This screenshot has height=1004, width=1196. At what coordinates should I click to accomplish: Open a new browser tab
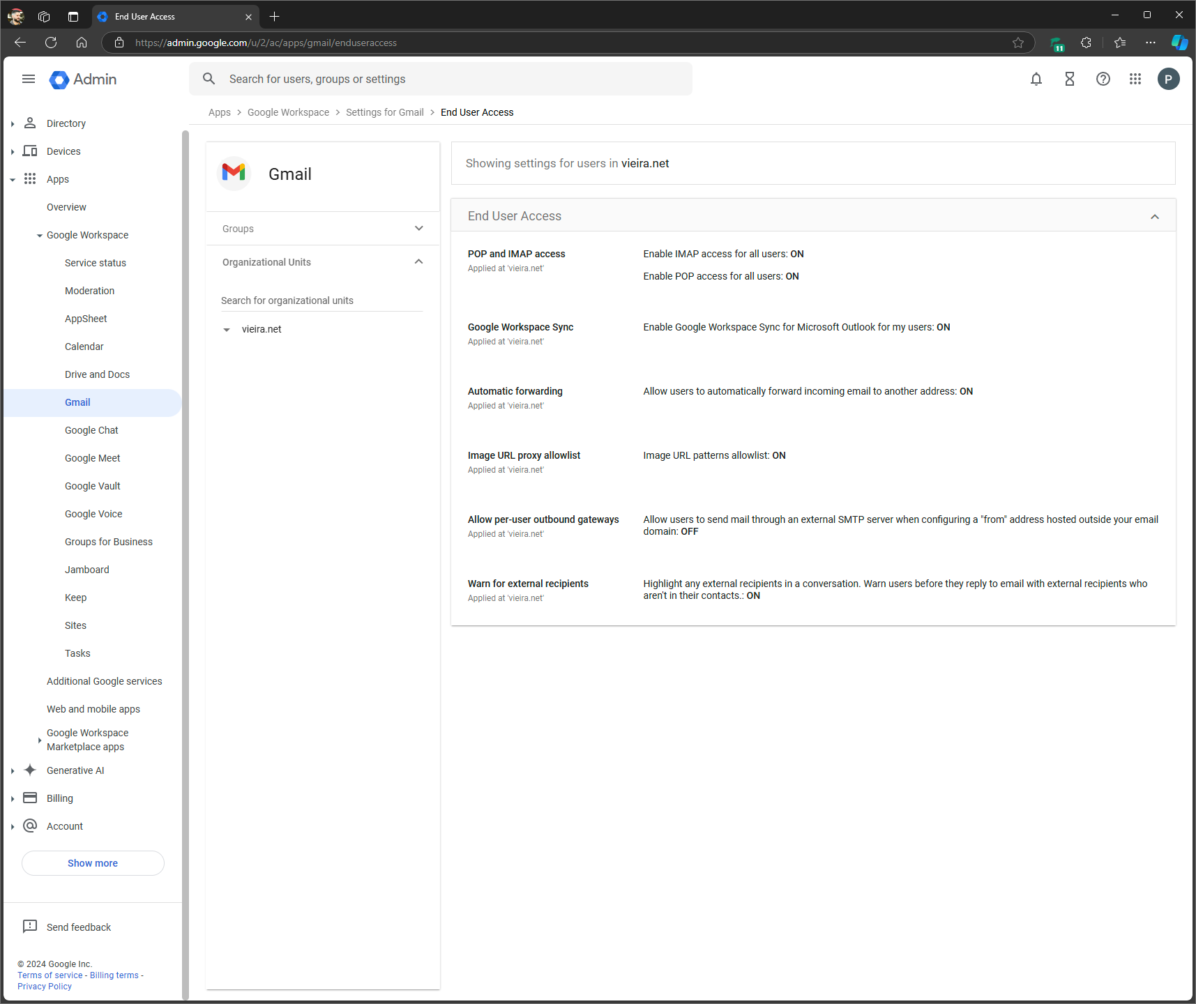pos(274,16)
